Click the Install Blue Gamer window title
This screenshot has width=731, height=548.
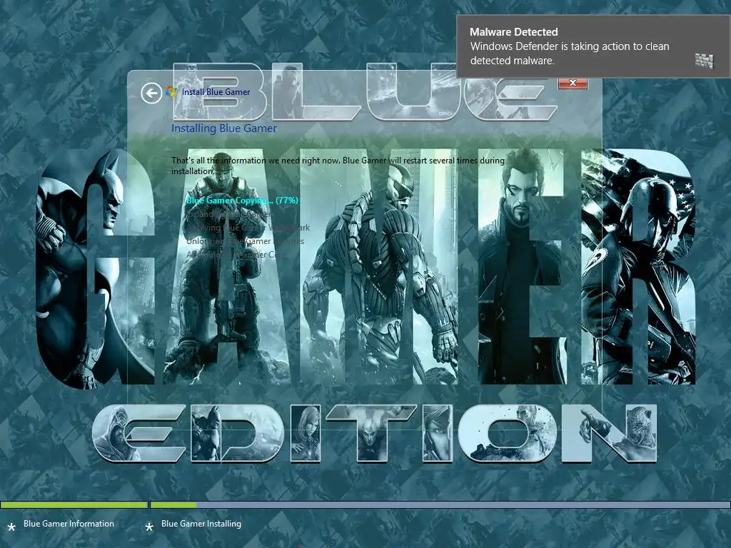(x=216, y=92)
